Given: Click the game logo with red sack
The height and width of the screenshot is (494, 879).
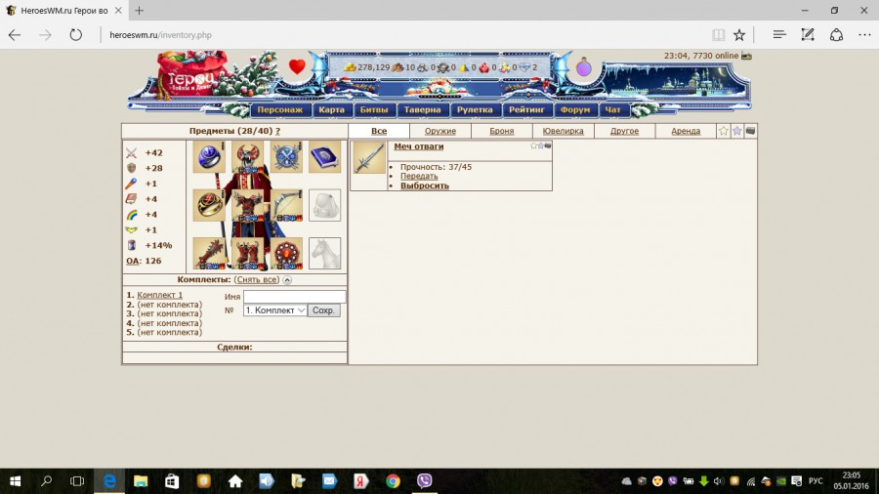Looking at the screenshot, I should pos(192,74).
